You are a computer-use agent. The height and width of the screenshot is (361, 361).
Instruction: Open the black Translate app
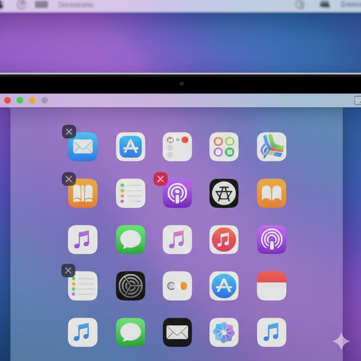click(224, 193)
